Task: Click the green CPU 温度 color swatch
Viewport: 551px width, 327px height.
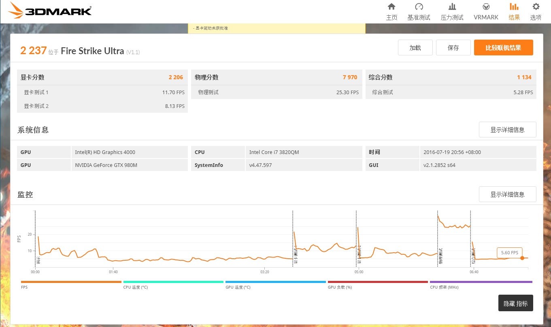Action: tap(173, 282)
